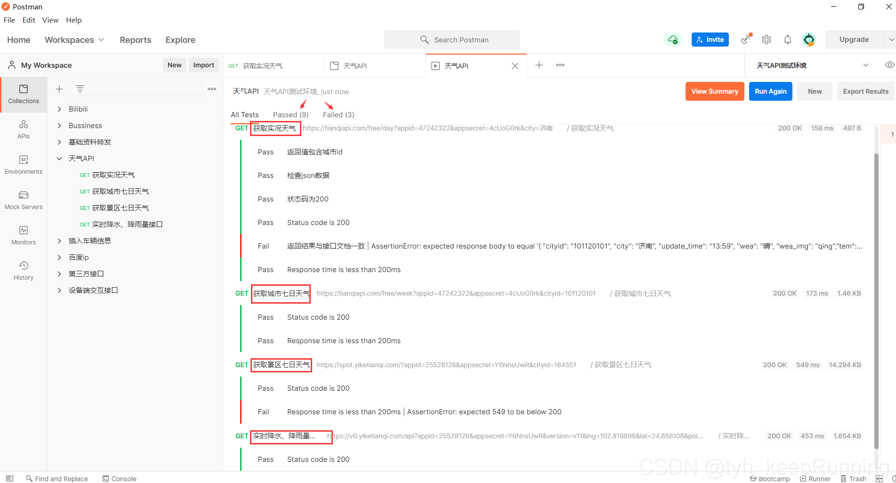The height and width of the screenshot is (483, 896).
Task: Open the notifications bell
Action: point(787,40)
